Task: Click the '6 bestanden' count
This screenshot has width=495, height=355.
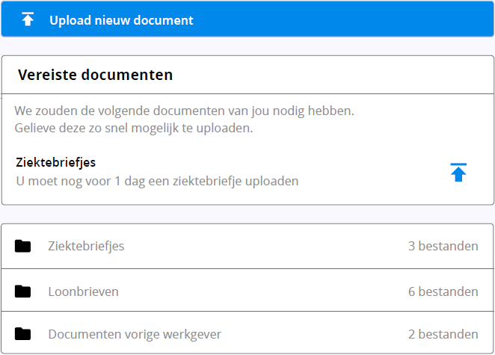Action: pyautogui.click(x=443, y=291)
